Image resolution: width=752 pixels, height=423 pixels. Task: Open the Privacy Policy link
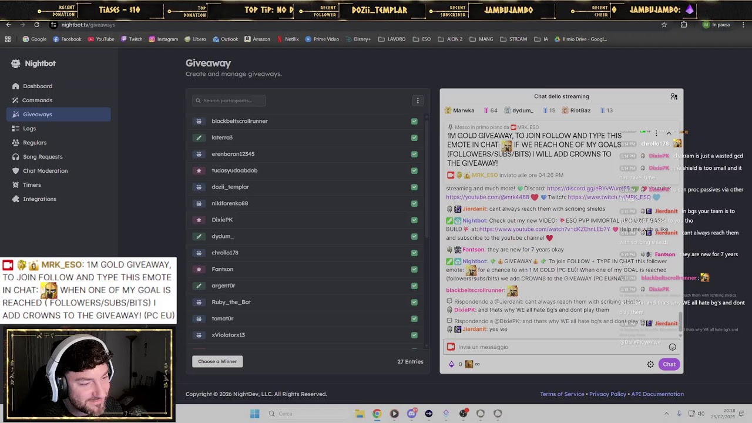(x=607, y=394)
